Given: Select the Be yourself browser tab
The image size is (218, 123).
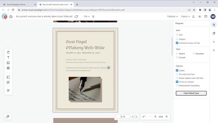Looking at the screenshot, I should coord(56,4).
